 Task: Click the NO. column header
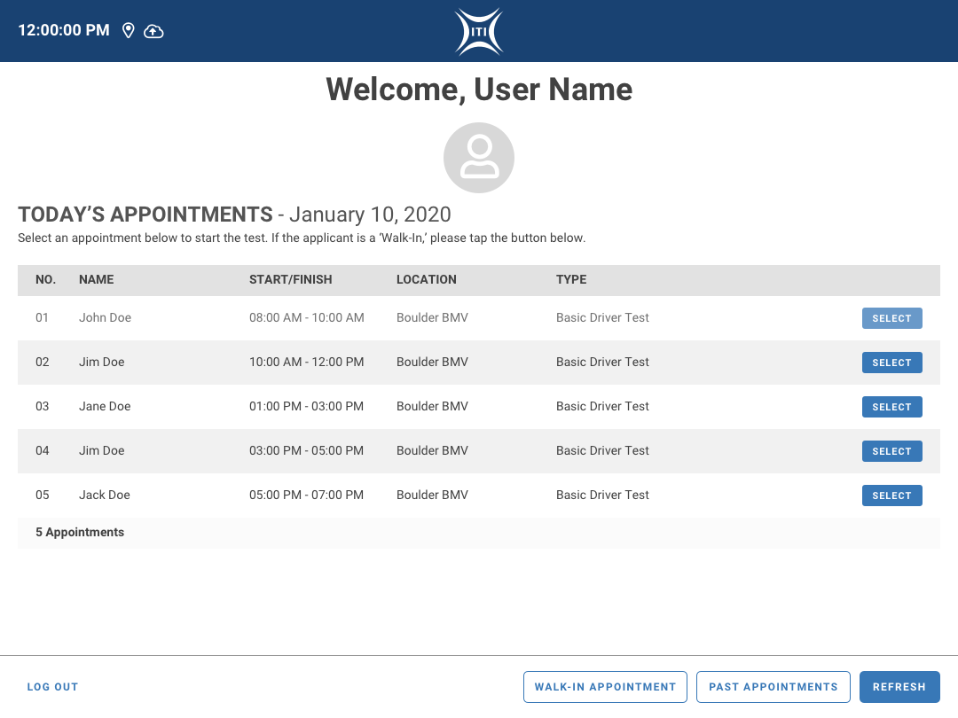tap(45, 279)
